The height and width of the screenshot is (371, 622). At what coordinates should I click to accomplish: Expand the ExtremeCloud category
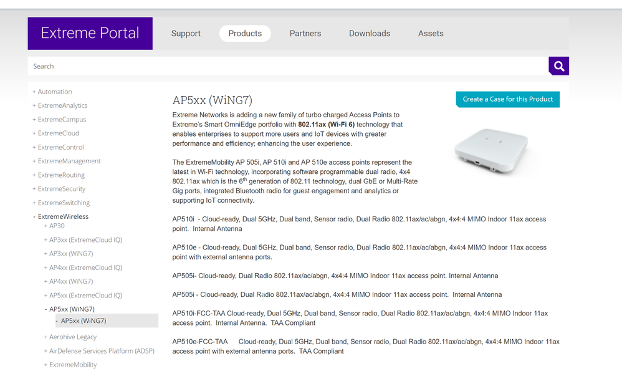(56, 133)
